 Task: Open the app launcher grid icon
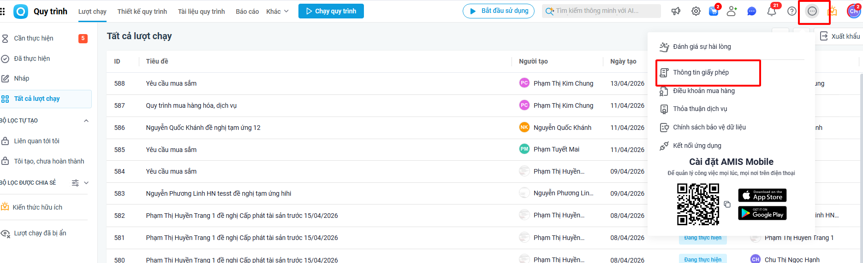point(3,11)
